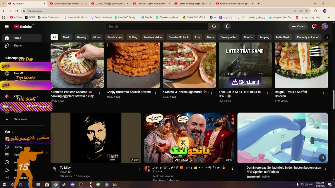Open the YouTube guide hamburger menu
Viewport: 335px width, 188px height.
(7, 26)
